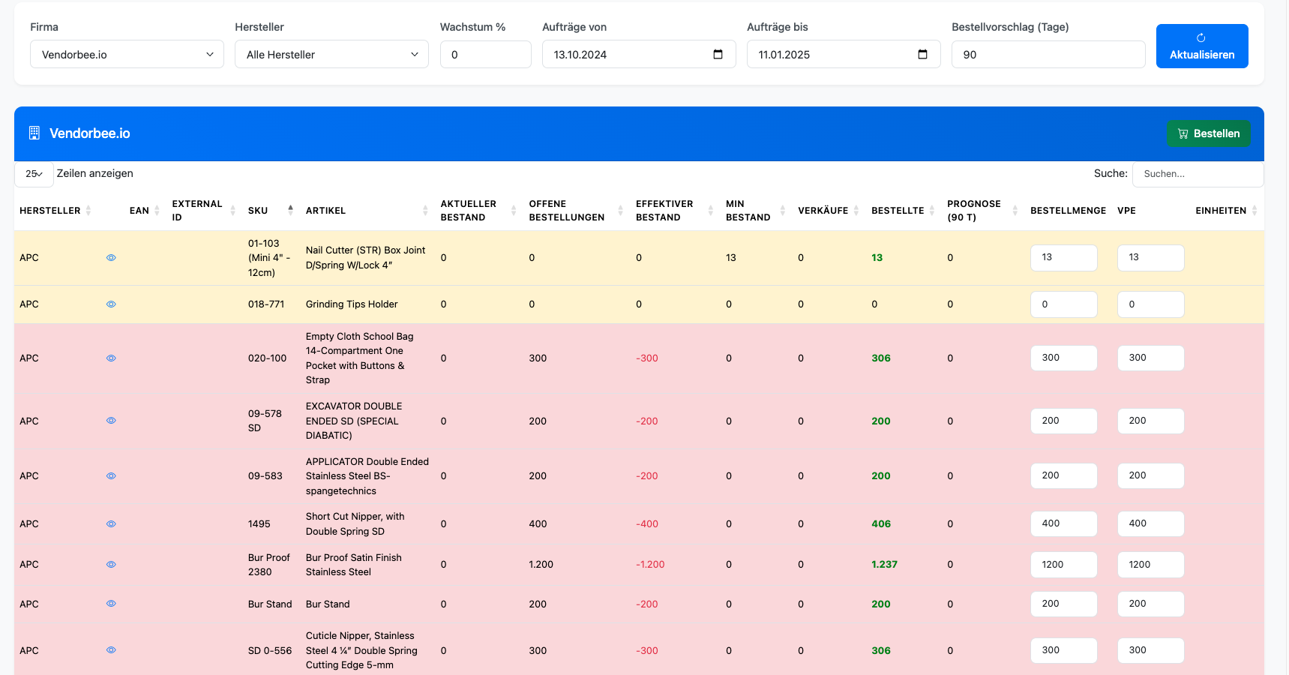Sort by Verkäufe column
Viewport: 1289px width, 675px height.
tap(856, 211)
